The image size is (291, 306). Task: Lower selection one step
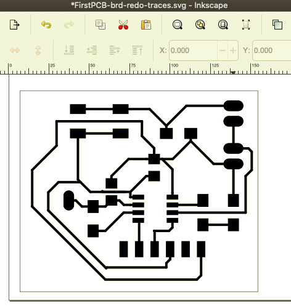pyautogui.click(x=92, y=50)
